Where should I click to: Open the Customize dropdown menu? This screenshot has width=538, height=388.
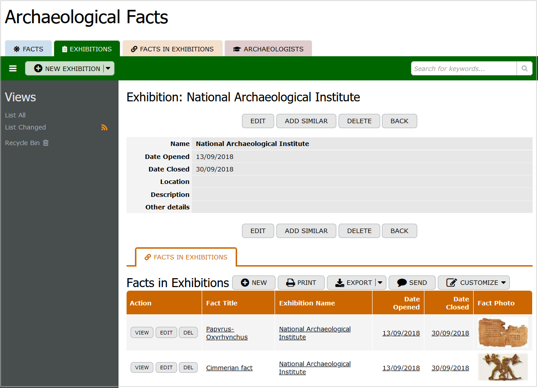click(x=474, y=283)
